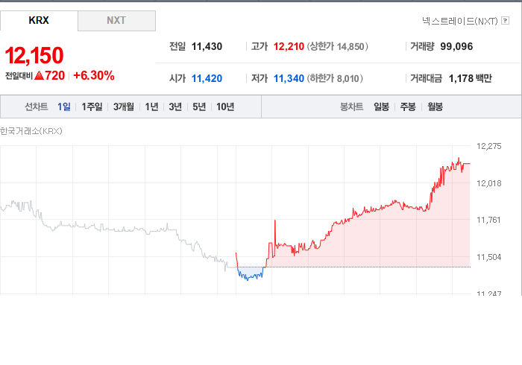The width and height of the screenshot is (522, 365).
Task: Show the 일봉 daily candle chart
Action: (x=381, y=107)
